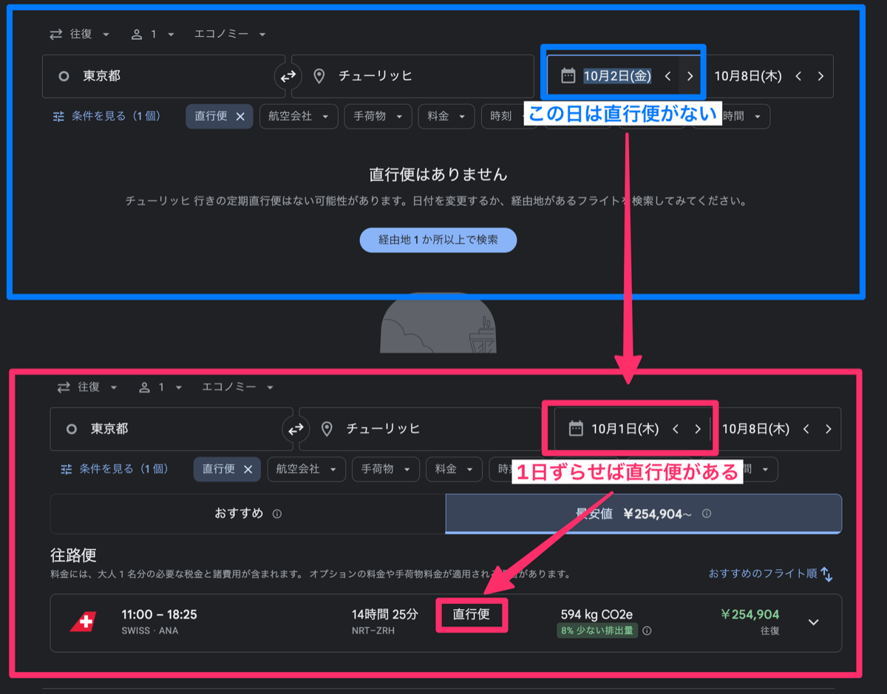Click 経由地 1 か所以上で検索 button
Viewport: 887px width, 694px height.
point(438,240)
